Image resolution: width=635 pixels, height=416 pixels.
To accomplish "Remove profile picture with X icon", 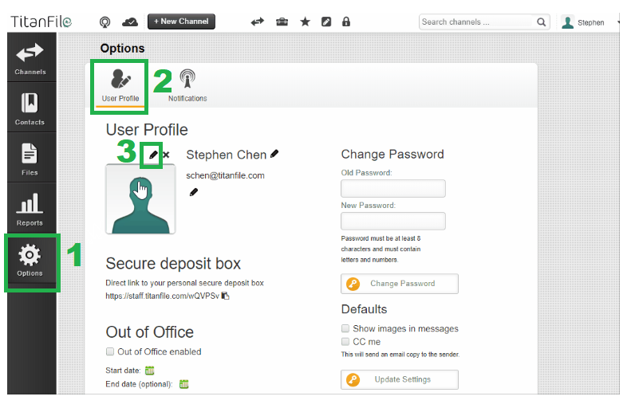I will [166, 155].
